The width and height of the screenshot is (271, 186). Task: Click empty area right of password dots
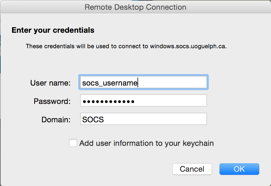pyautogui.click(x=173, y=101)
